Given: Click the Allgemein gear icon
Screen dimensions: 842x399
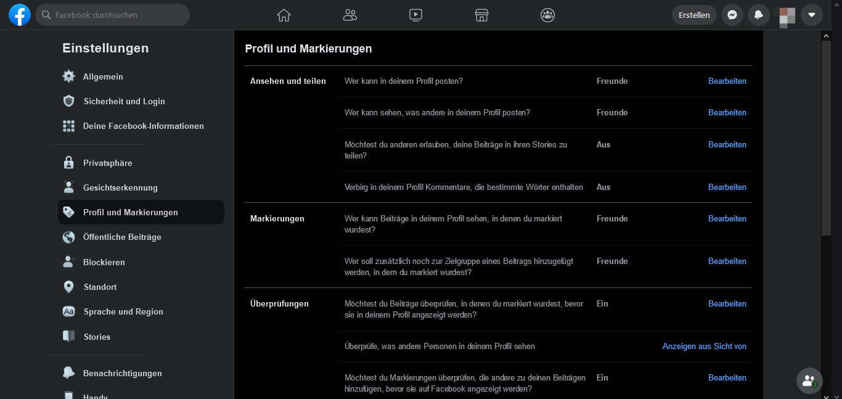Looking at the screenshot, I should 69,76.
